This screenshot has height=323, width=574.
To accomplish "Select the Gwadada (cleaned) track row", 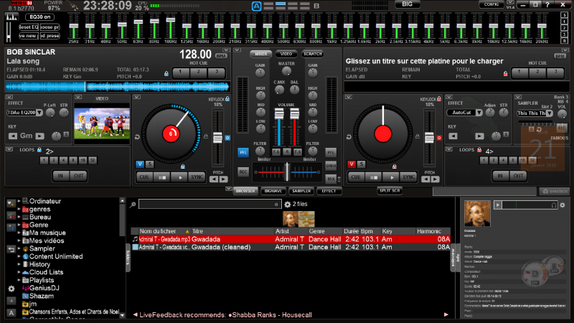I will point(291,247).
